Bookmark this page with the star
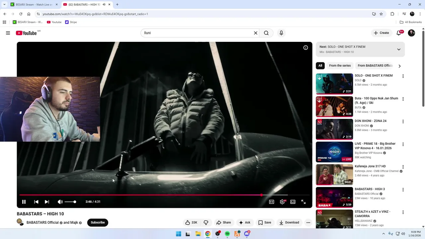 pyautogui.click(x=381, y=14)
